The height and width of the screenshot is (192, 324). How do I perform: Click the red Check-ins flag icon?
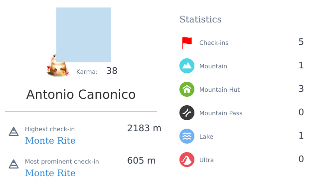click(187, 42)
